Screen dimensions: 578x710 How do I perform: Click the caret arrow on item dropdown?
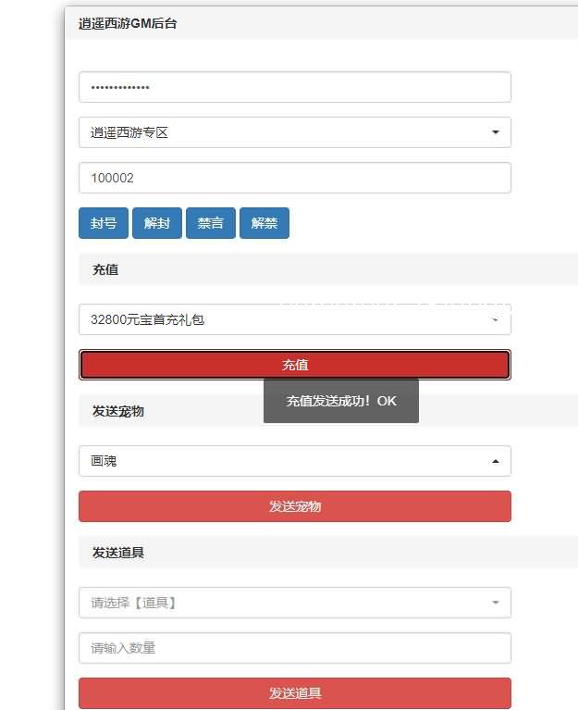496,603
